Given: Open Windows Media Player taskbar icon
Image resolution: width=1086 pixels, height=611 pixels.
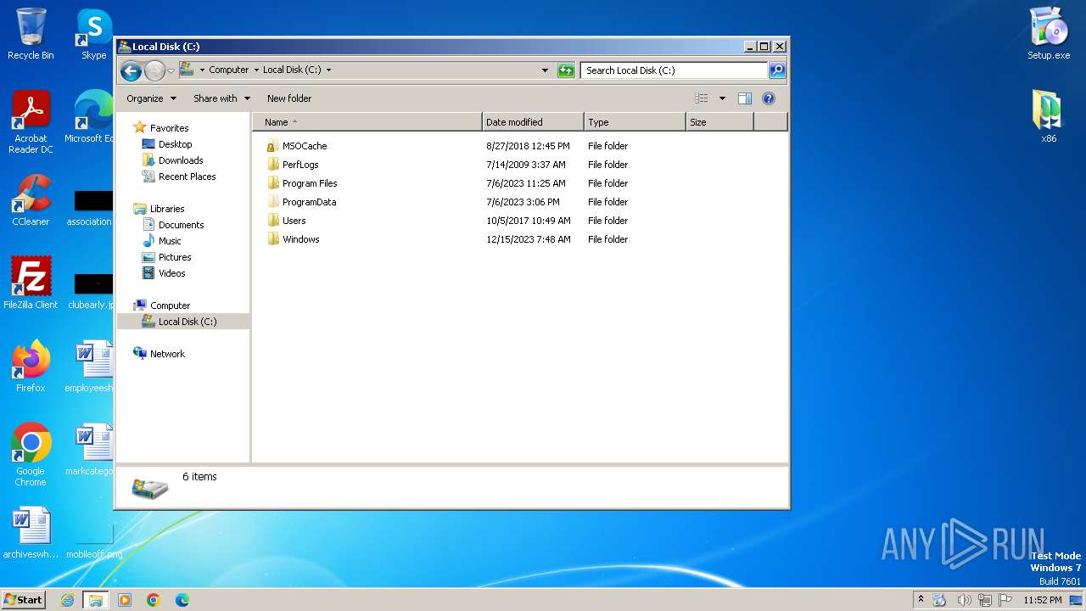Looking at the screenshot, I should point(125,600).
